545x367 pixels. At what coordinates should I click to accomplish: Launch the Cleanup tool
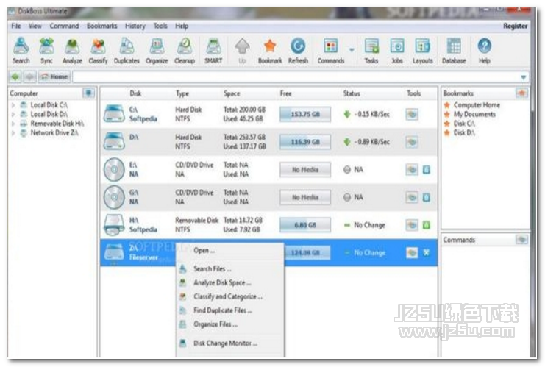[x=185, y=51]
